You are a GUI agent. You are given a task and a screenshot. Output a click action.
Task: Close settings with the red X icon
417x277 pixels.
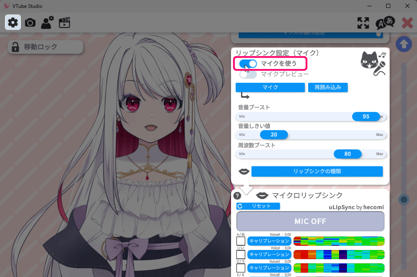coord(407,23)
